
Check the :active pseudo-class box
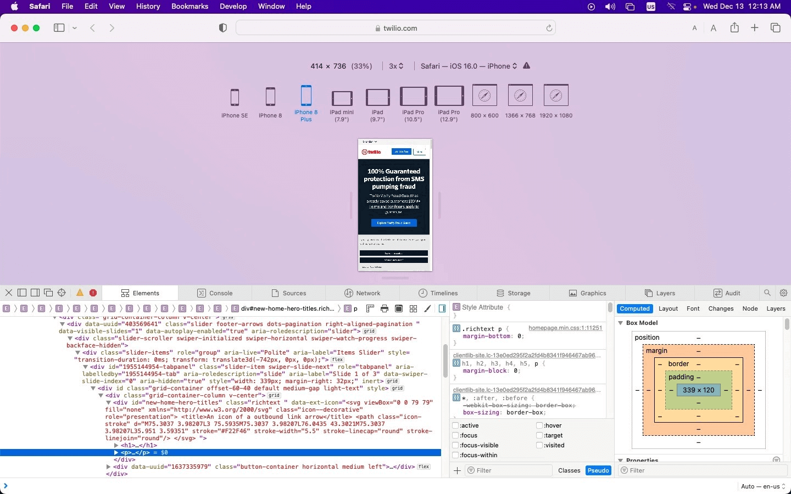455,426
